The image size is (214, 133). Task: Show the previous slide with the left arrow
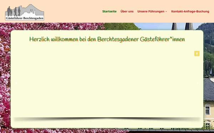click(x=17, y=83)
